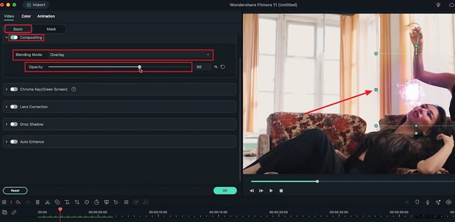Expand the Chroma Key section chevron
The height and width of the screenshot is (222, 455).
6,89
